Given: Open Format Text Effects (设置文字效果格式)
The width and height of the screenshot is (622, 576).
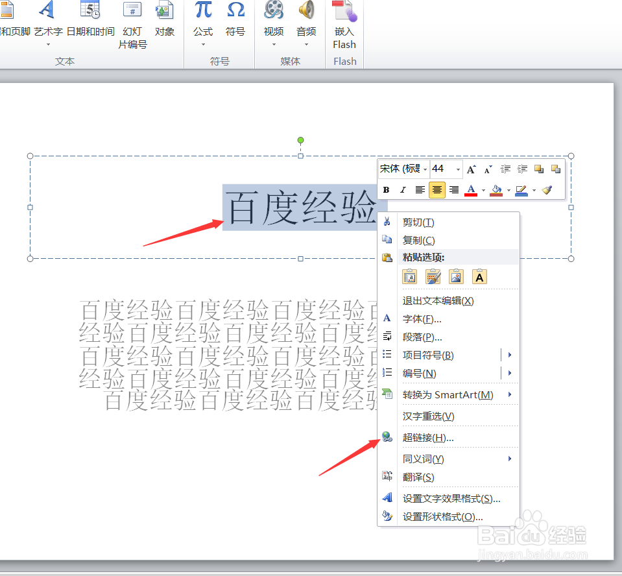Looking at the screenshot, I should click(x=448, y=499).
